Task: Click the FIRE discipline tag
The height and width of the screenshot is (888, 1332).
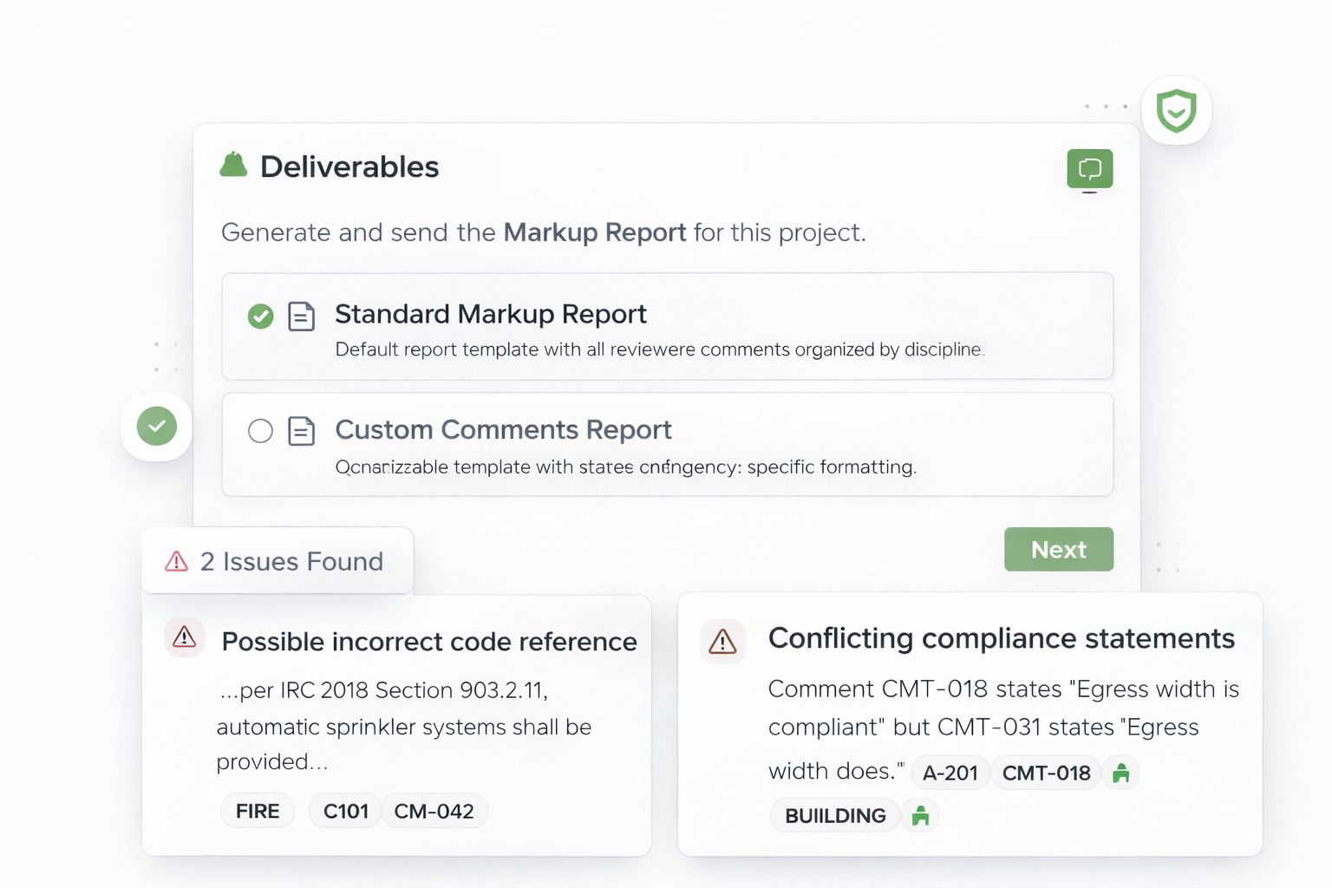Action: click(x=258, y=812)
